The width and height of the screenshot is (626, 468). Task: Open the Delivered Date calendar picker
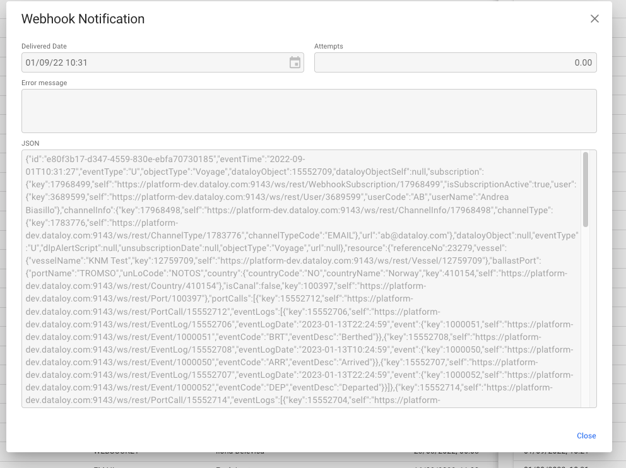point(295,62)
